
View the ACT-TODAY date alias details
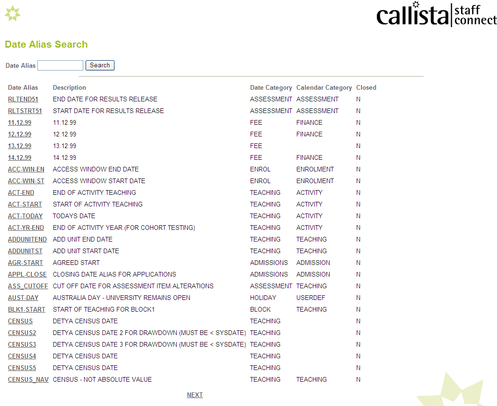[x=25, y=216]
